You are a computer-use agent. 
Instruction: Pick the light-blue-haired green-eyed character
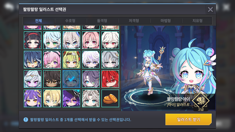point(52,40)
